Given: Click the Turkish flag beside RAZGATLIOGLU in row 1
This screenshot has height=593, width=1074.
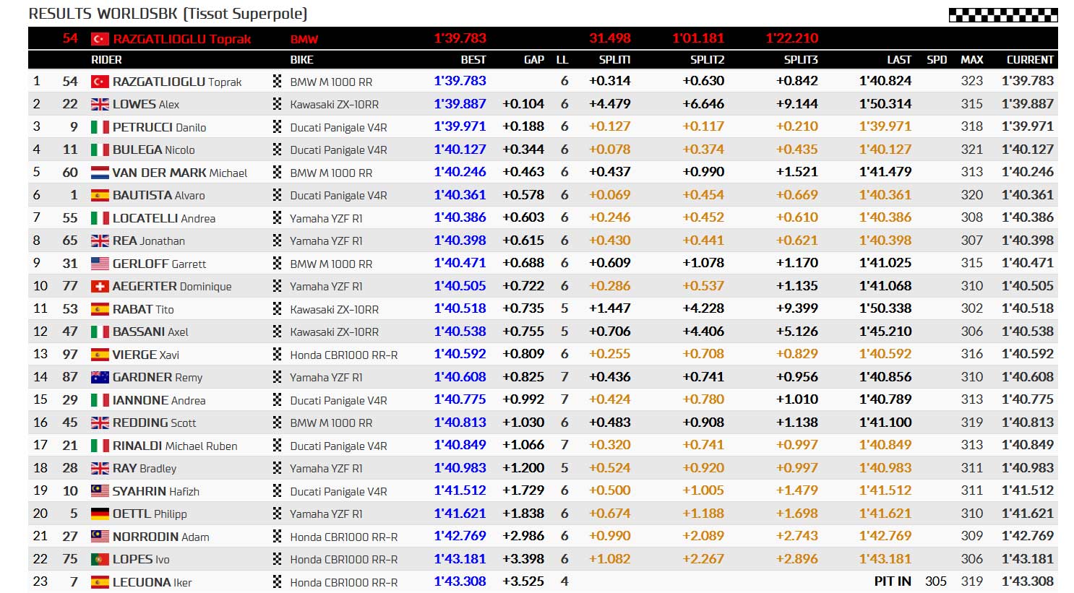Looking at the screenshot, I should 100,82.
